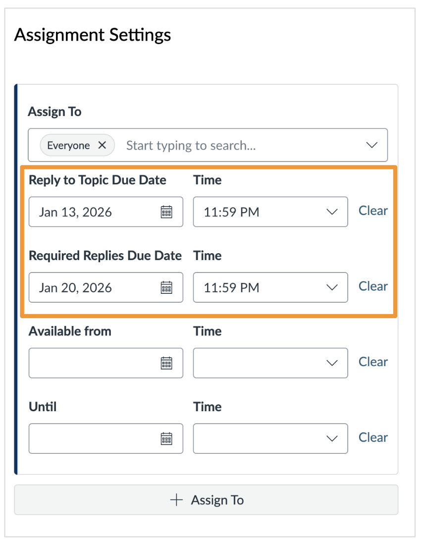This screenshot has width=422, height=544.
Task: Click the Assign To button
Action: pyautogui.click(x=211, y=500)
